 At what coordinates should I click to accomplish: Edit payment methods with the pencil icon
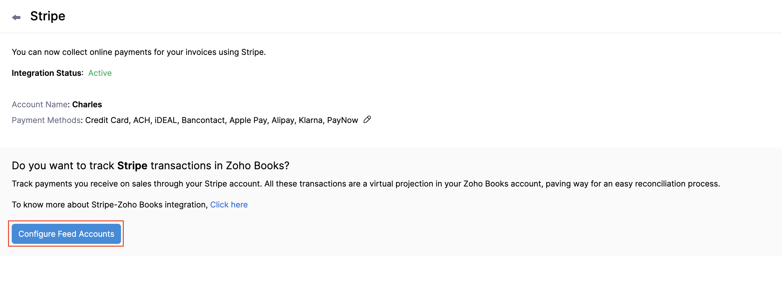367,120
